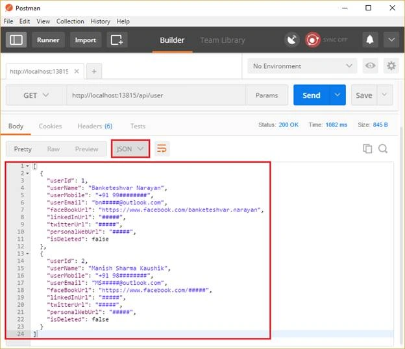Screen dimensions: 405x349
Task: Open the GET method dropdown
Action: pos(36,95)
